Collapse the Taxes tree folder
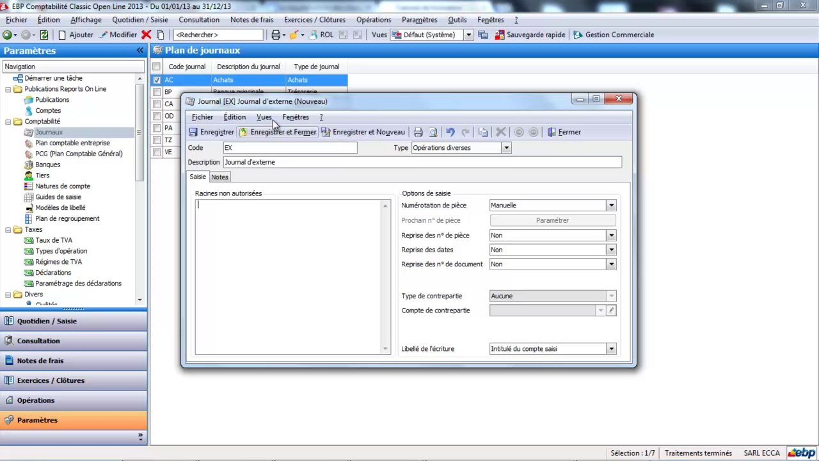This screenshot has width=819, height=461. (x=8, y=230)
